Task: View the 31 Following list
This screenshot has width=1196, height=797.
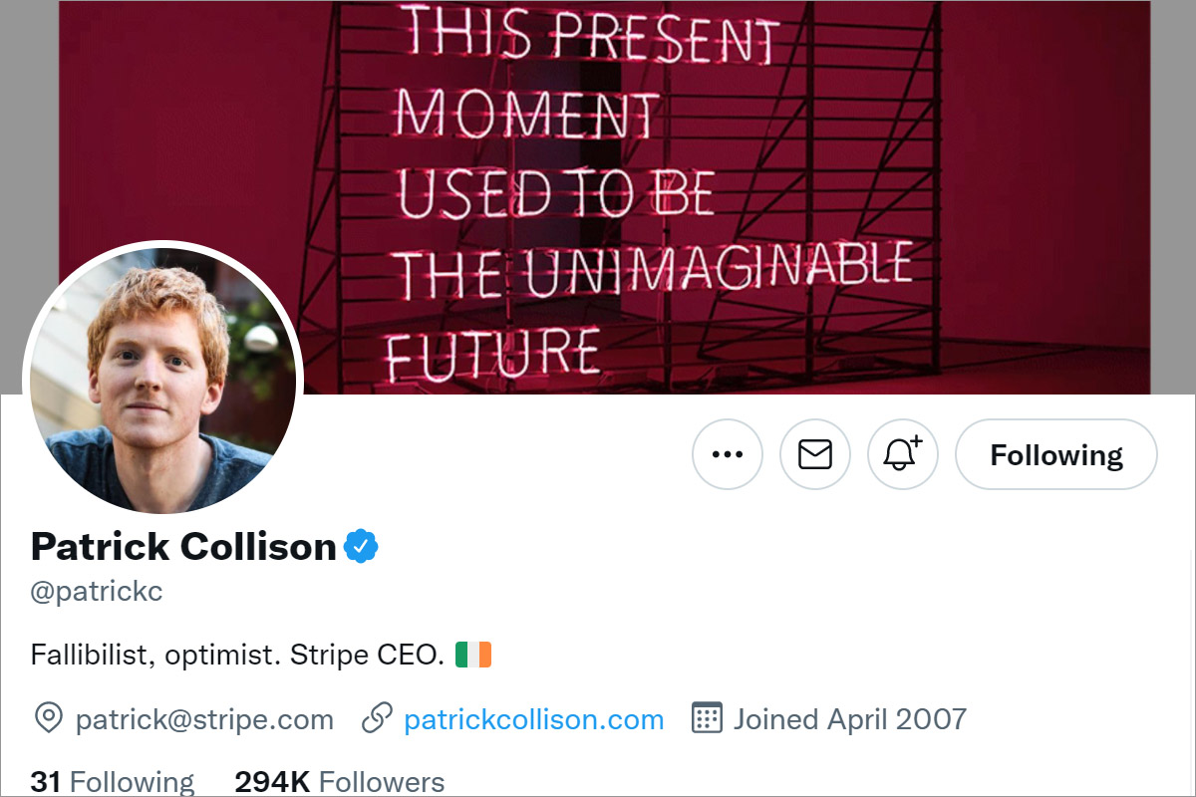Action: pos(113,782)
